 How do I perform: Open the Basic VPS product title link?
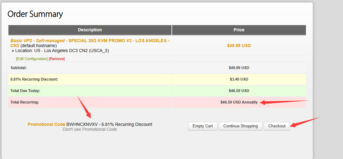90,41
